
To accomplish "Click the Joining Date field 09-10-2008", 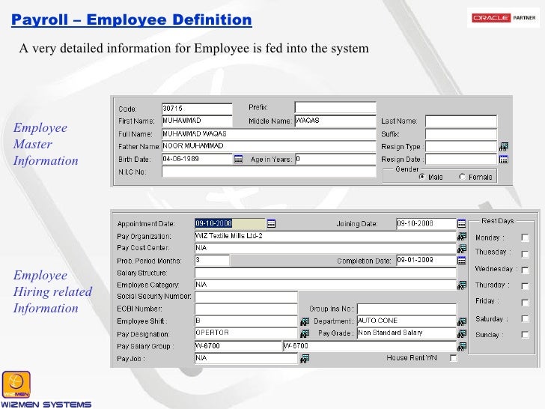I will point(426,223).
